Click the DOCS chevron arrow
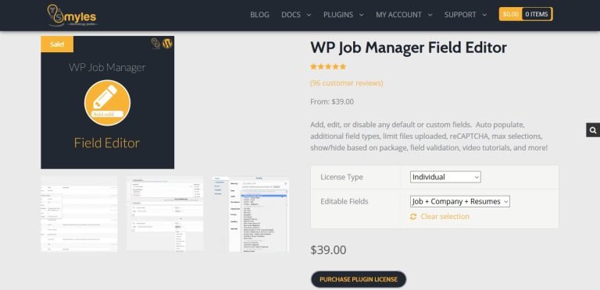 [309, 16]
